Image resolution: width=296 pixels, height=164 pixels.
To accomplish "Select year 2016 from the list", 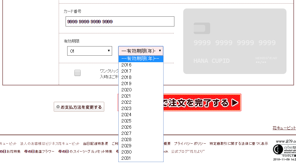I will pos(141,65).
